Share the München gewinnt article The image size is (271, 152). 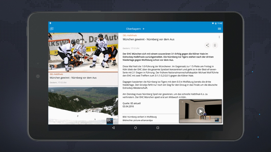click(x=208, y=45)
